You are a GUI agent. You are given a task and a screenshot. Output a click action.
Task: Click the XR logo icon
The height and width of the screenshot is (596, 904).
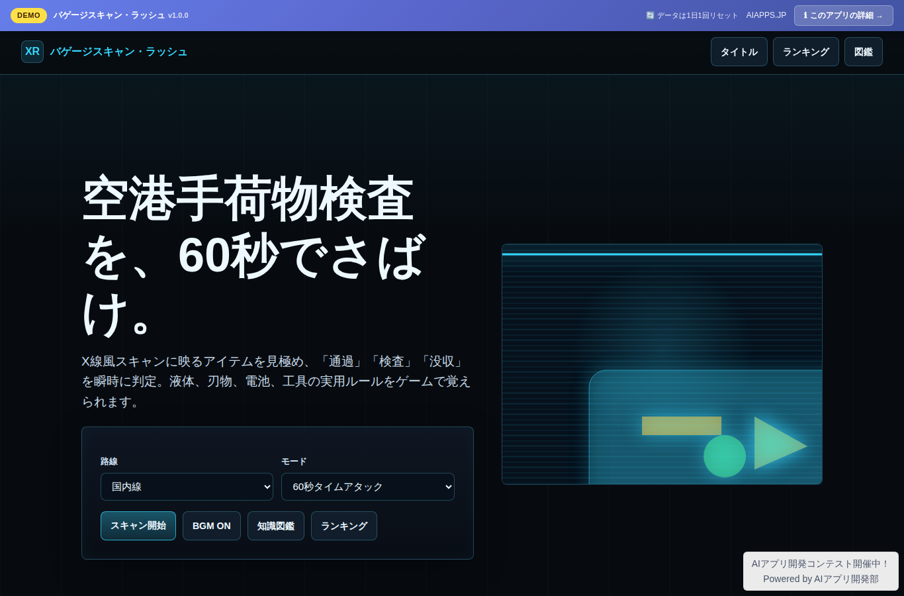coord(32,52)
